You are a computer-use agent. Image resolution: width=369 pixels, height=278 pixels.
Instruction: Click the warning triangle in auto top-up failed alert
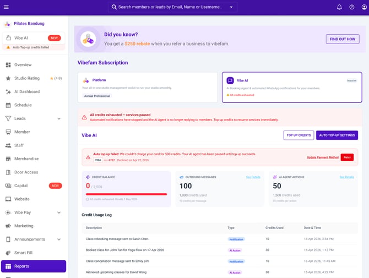[88, 157]
